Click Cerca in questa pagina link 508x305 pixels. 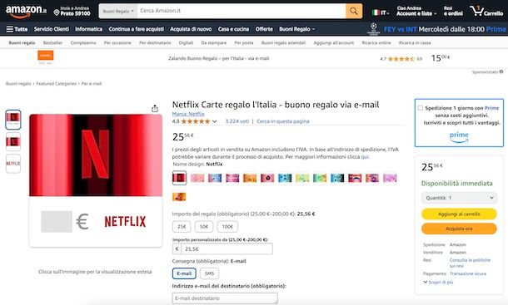(283, 121)
